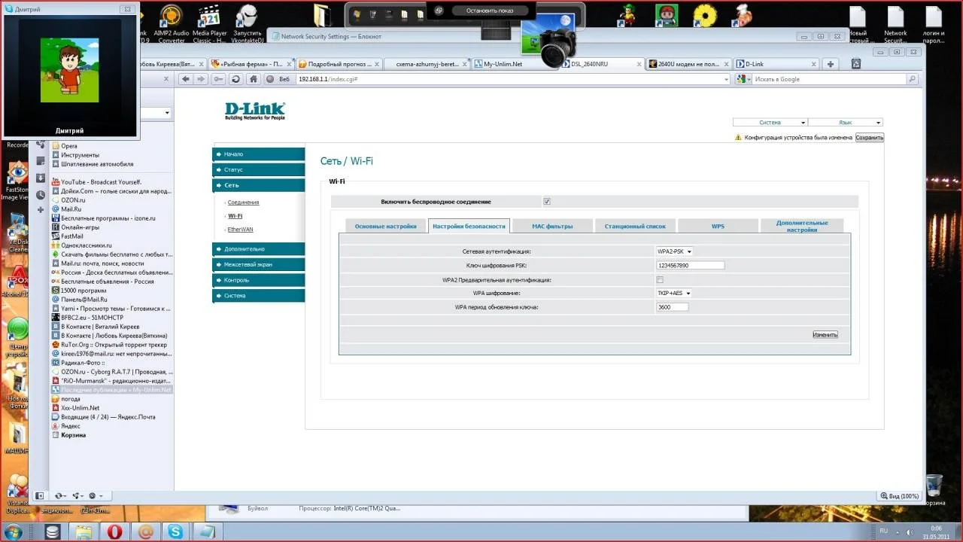963x542 pixels.
Task: Toggle the panel button in Opera status bar
Action: coord(41,496)
